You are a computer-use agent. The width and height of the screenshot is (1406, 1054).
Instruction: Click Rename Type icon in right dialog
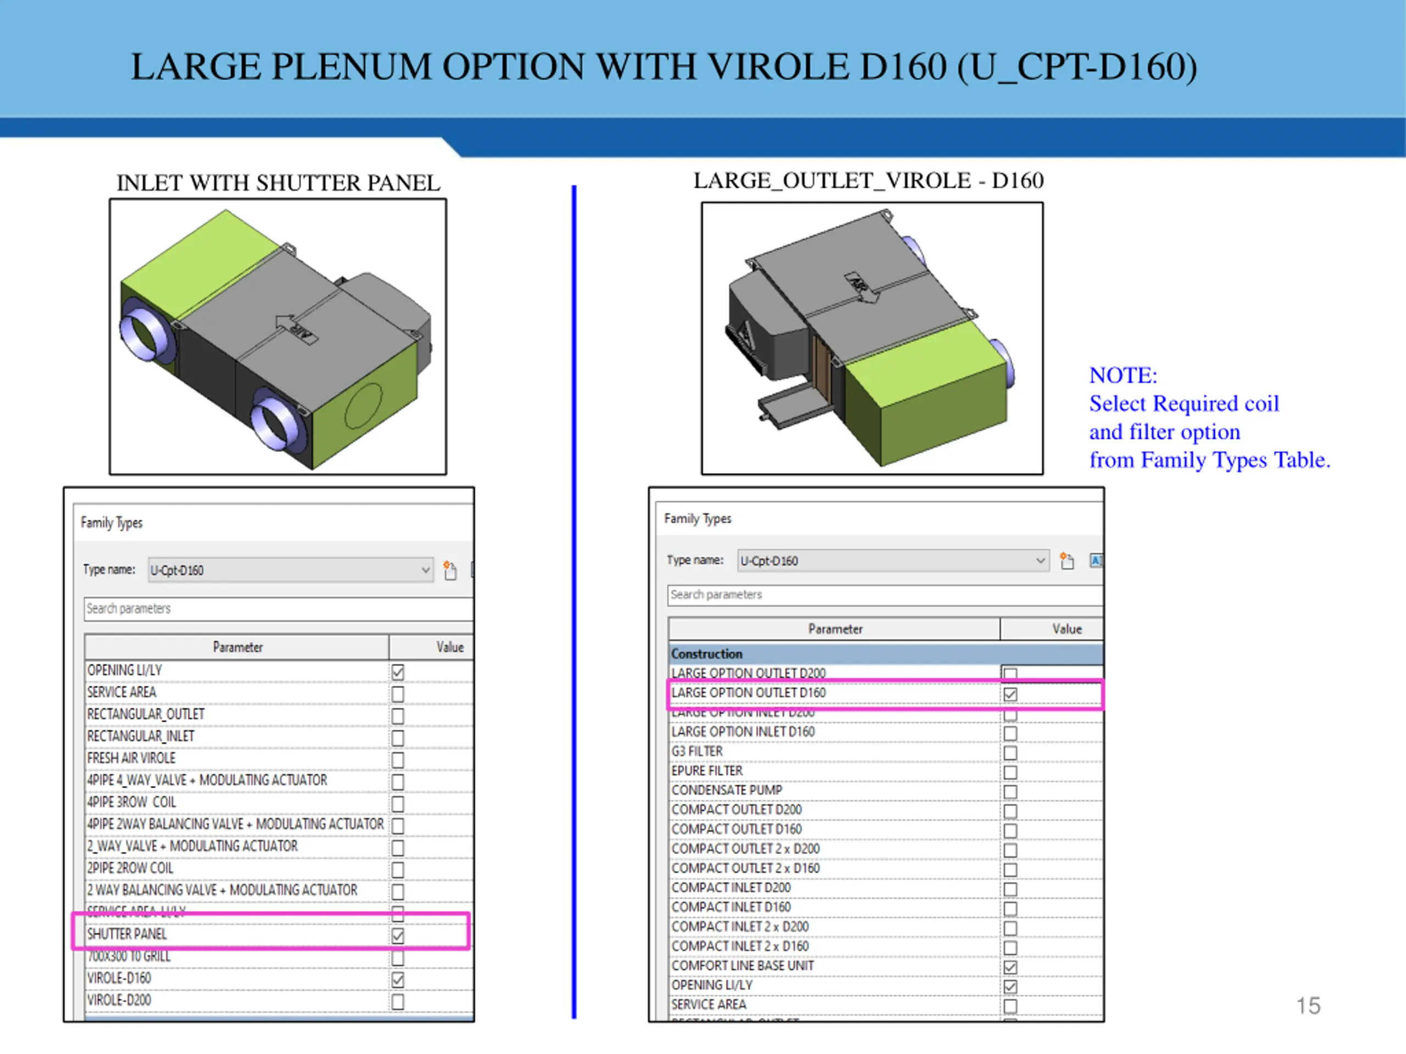pos(1096,560)
